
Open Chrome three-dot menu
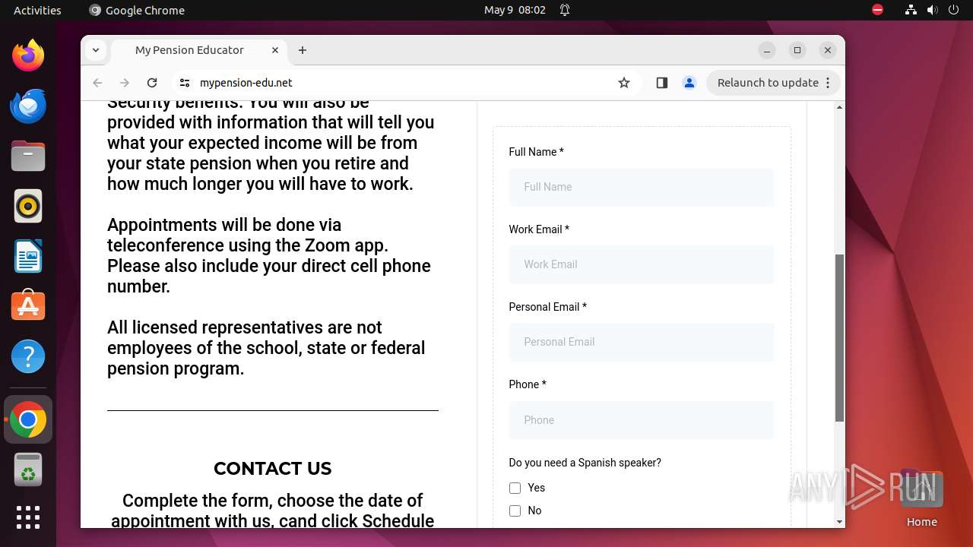click(828, 83)
